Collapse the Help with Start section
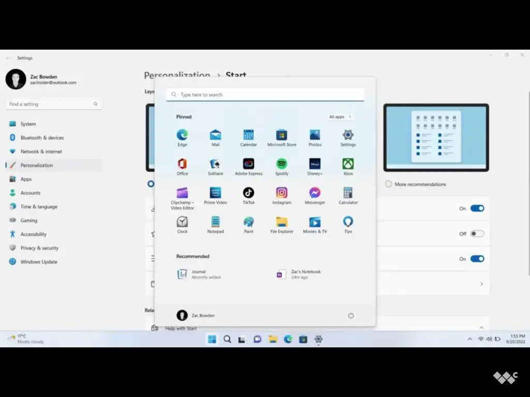Viewport: 530px width, 397px height. [x=481, y=327]
